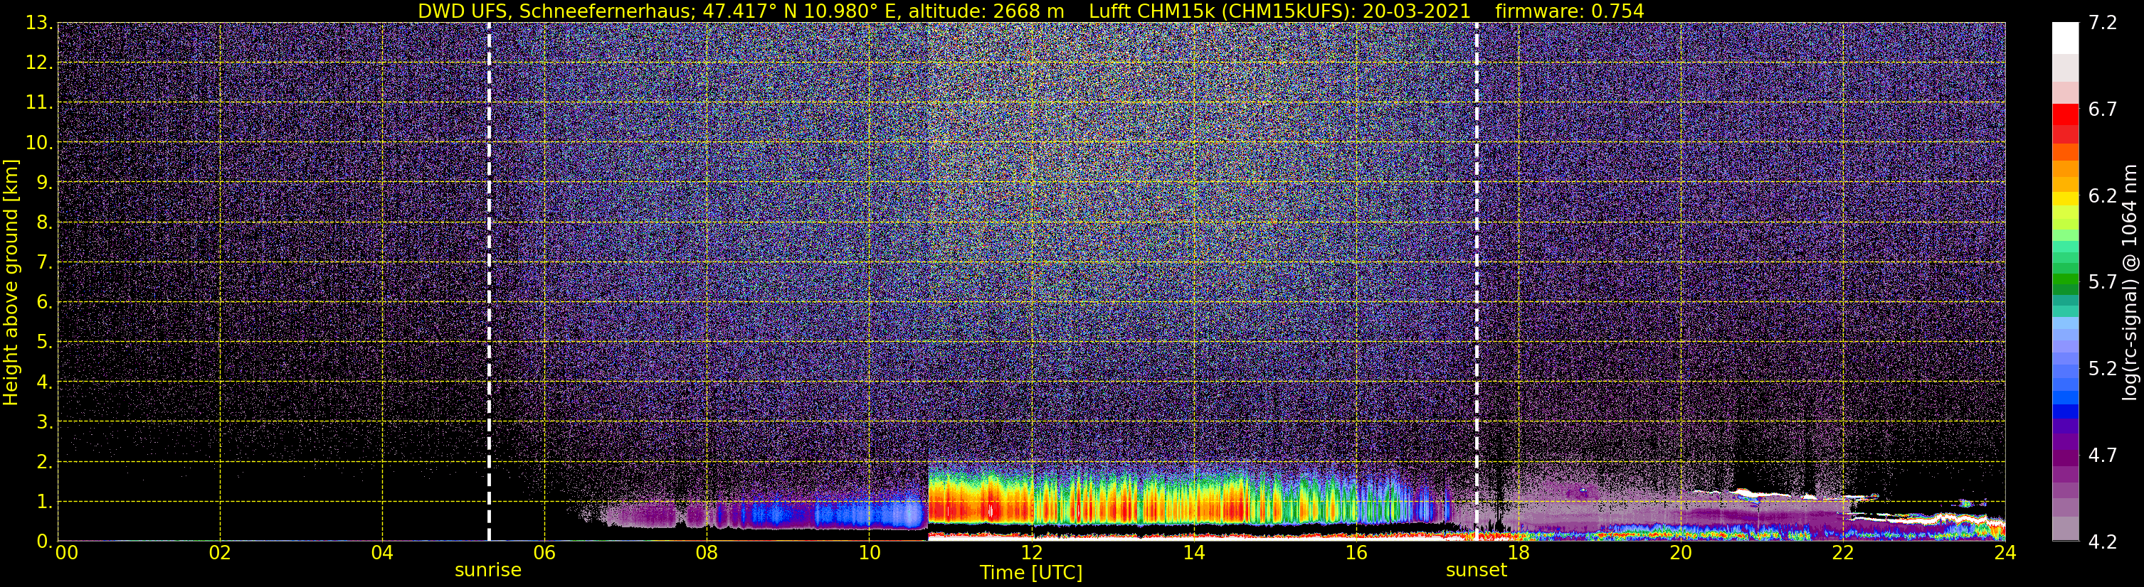Click the x-axis tick label '06'

click(544, 553)
